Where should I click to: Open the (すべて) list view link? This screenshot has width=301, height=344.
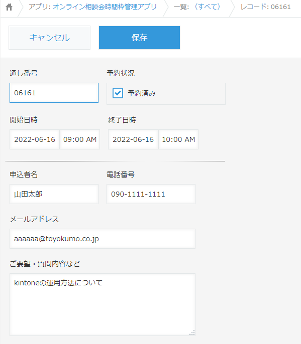point(207,7)
